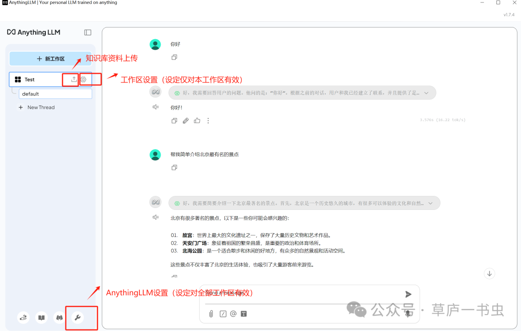Viewport: 521px width, 331px height.
Task: Copy the 你好! response
Action: (174, 121)
